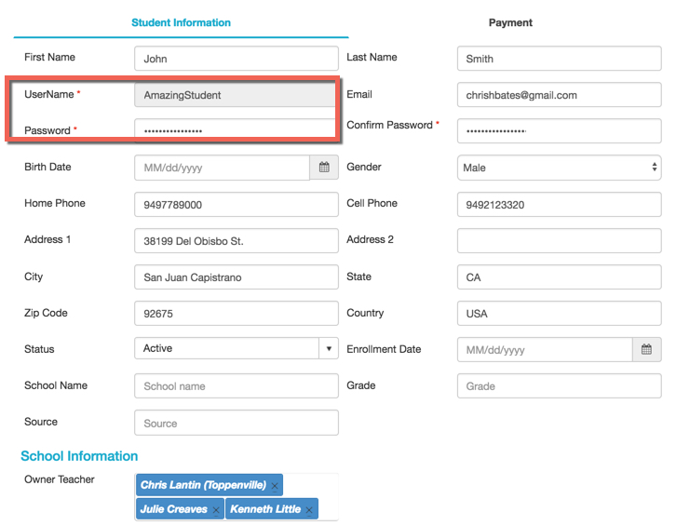Viewport: 676px width, 526px height.
Task: Click the Source text field
Action: tap(237, 423)
